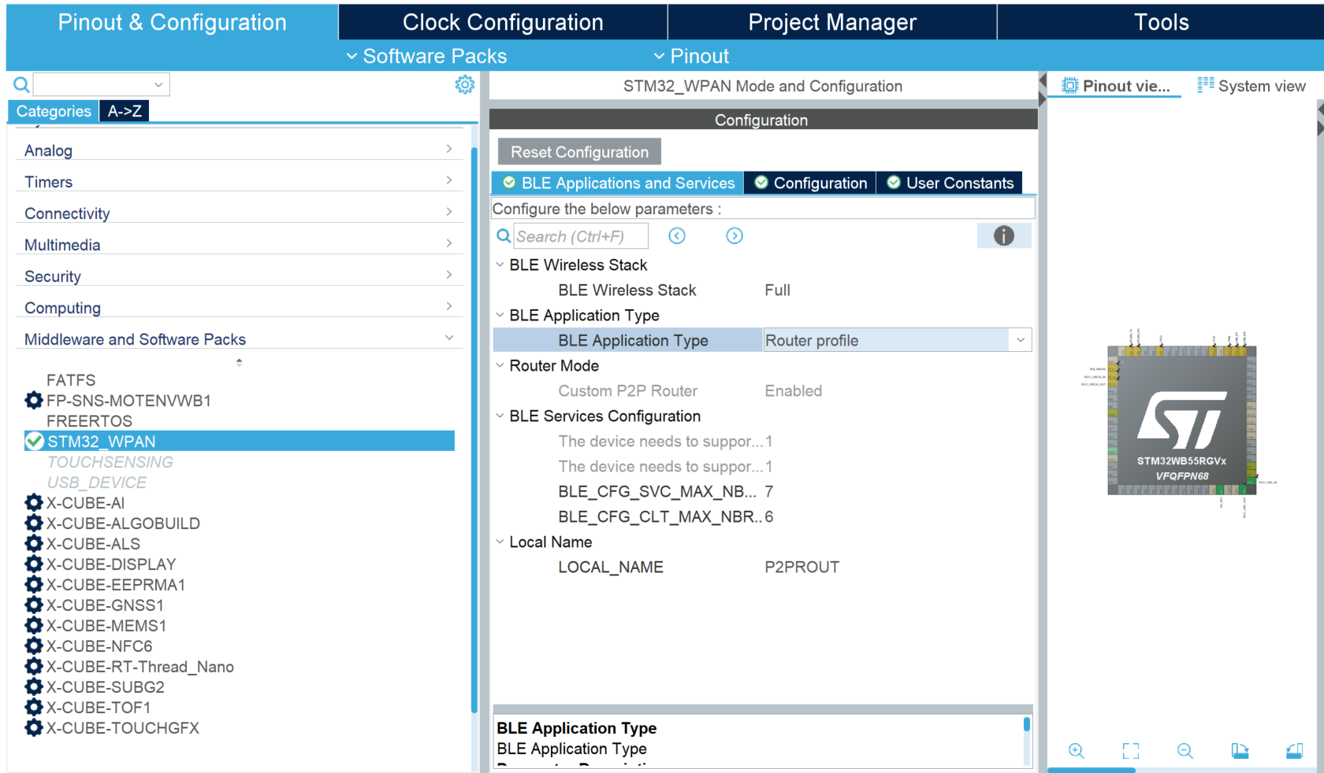1324x773 pixels.
Task: Open the settings gear above the component list
Action: click(465, 84)
